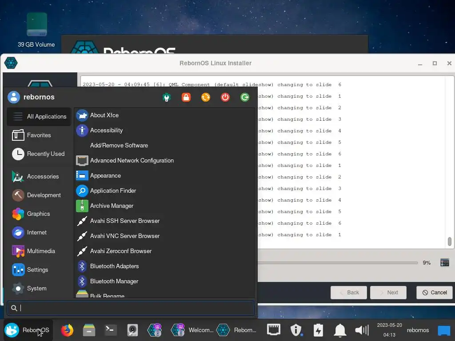455x341 pixels.
Task: Launch Bluetooth Adapters
Action: [x=164, y=266]
